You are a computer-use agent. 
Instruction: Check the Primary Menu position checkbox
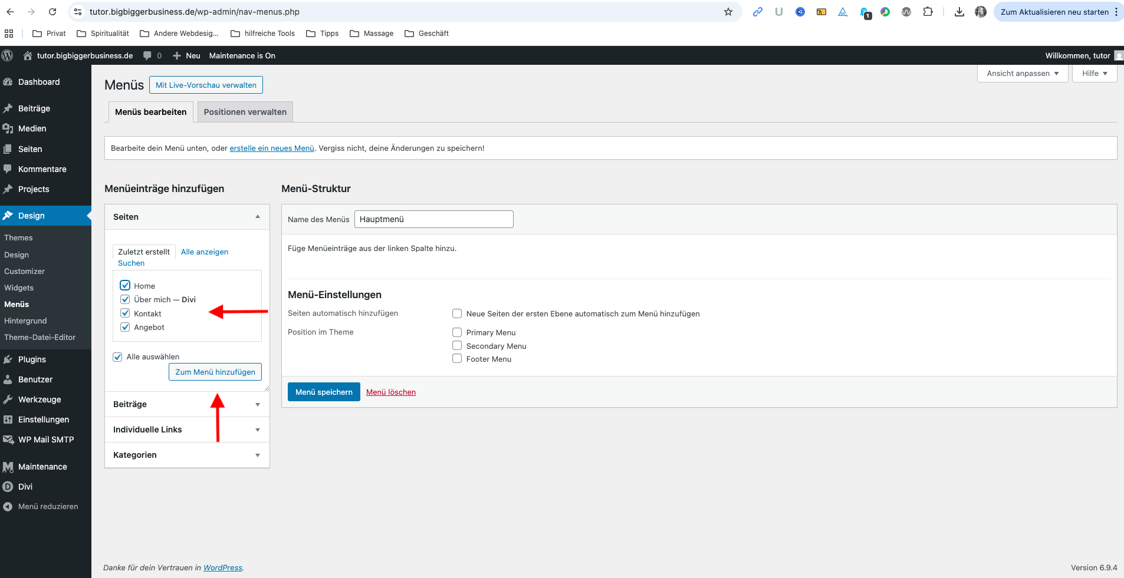(457, 332)
